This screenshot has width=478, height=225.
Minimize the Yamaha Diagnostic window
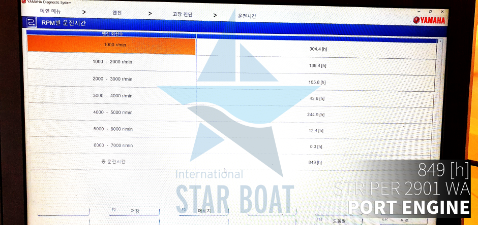click(418, 11)
